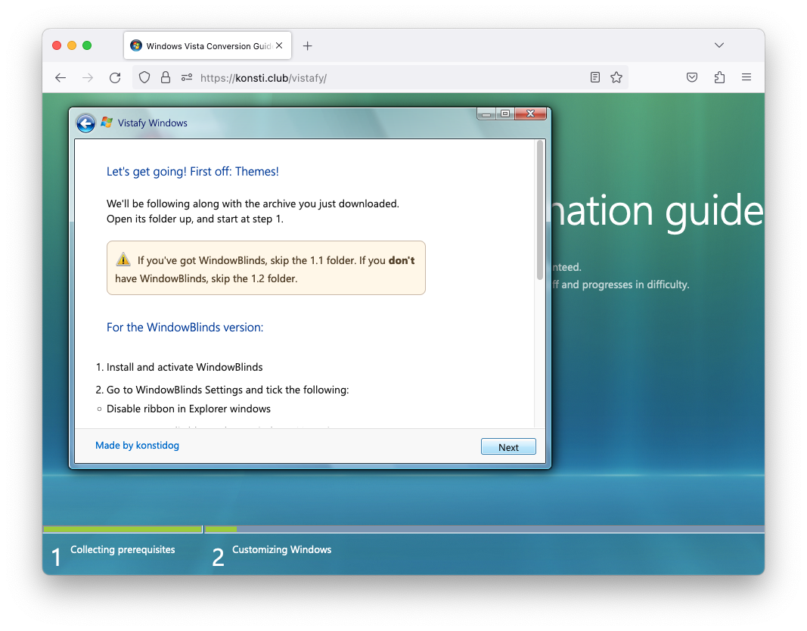This screenshot has height=631, width=807.
Task: Open the Pocket save icon
Action: pyautogui.click(x=692, y=77)
